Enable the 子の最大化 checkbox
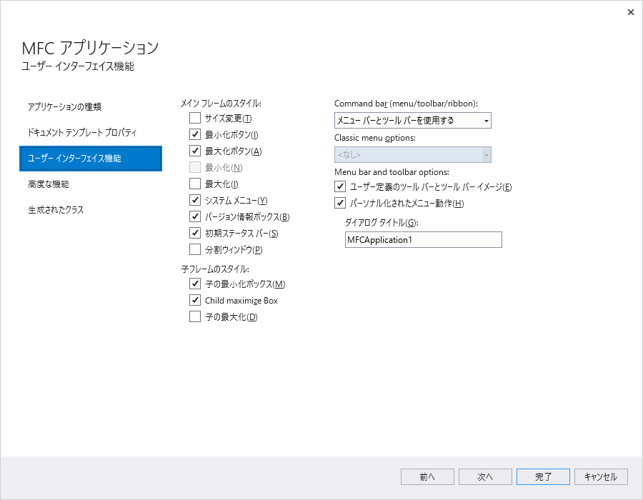This screenshot has width=643, height=500. click(194, 316)
